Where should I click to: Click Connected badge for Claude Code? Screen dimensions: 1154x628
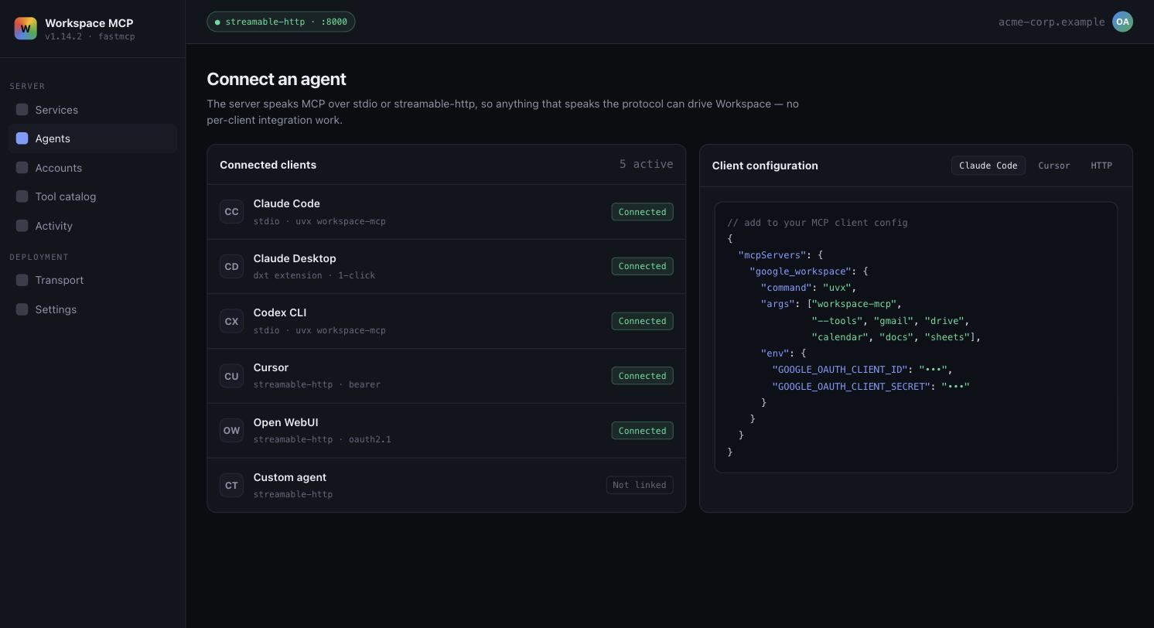point(642,212)
